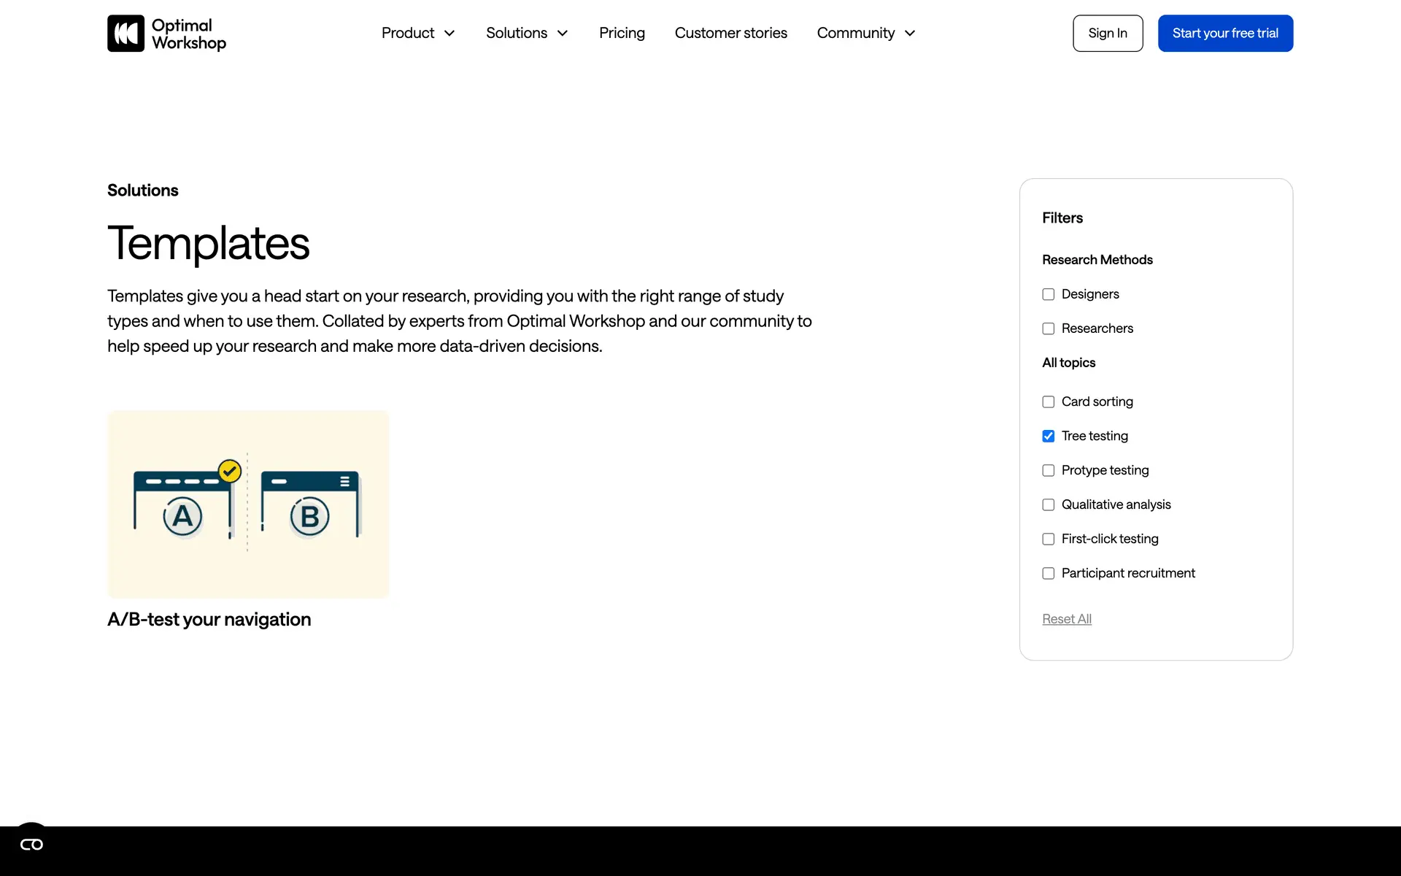Tick the Card sorting checkbox
Screen dimensions: 1401x876
(x=1049, y=401)
